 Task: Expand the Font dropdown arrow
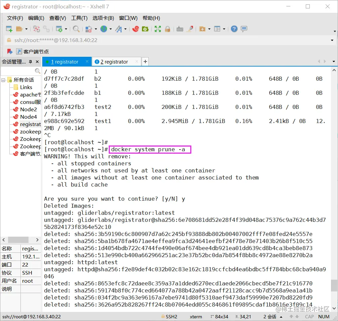[x=125, y=29]
